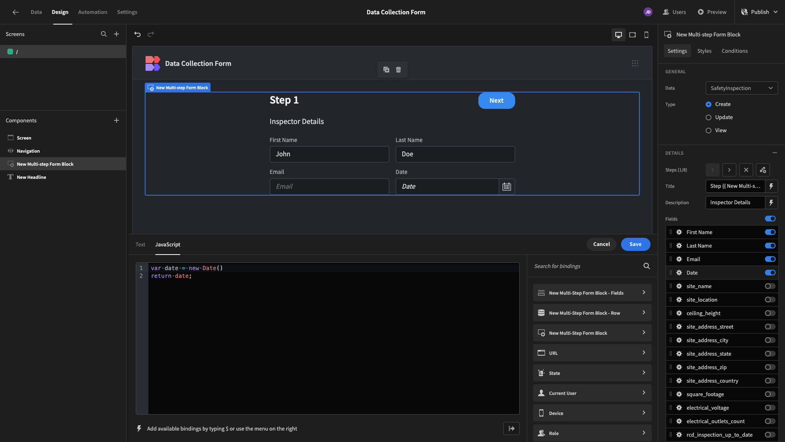Click the search icon in Screens panel

(104, 34)
